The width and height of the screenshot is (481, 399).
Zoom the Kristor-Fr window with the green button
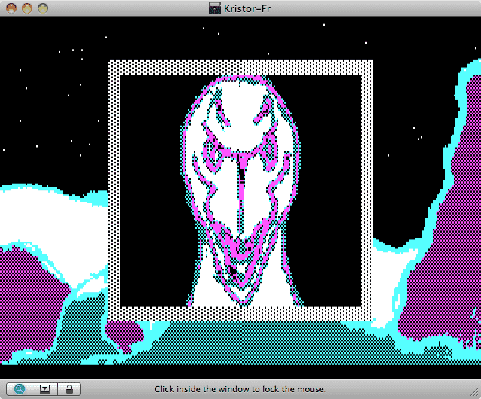pos(43,8)
